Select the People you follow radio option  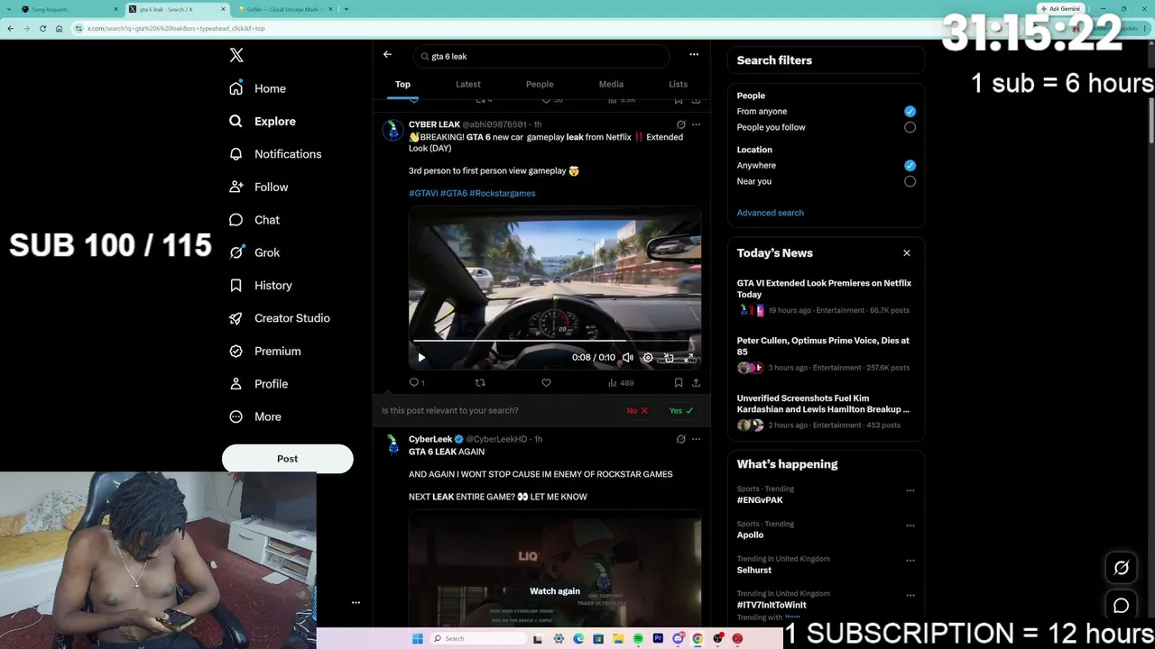click(910, 127)
